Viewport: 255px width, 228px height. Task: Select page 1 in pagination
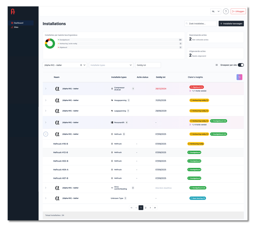141,208
